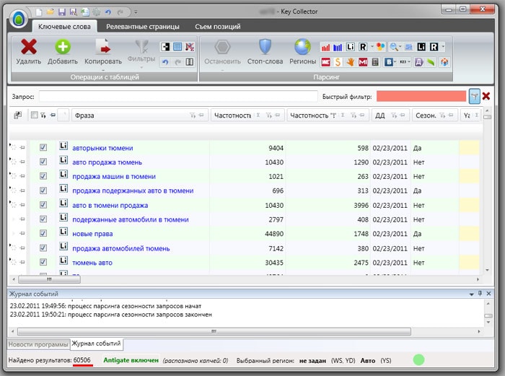This screenshot has height=376, width=505.
Task: Open the event log panel options arrow
Action: [x=472, y=294]
